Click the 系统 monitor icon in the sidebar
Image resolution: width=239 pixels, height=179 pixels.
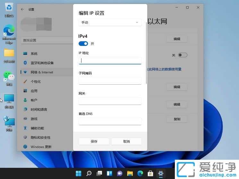click(x=25, y=54)
